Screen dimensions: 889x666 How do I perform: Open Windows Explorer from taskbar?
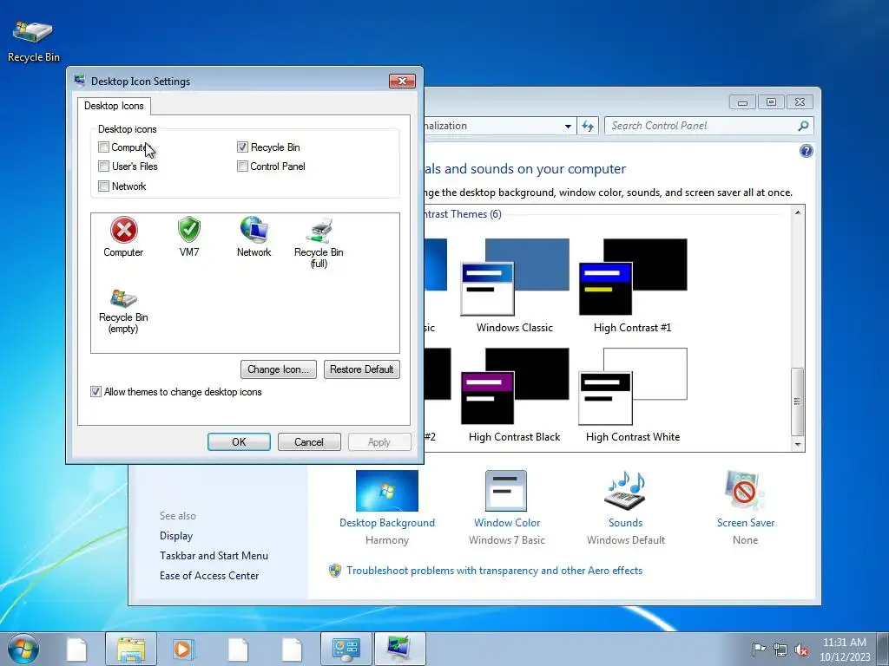pos(131,649)
